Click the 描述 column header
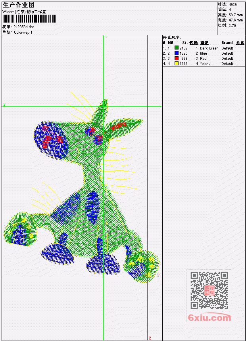246x341 pixels. [204, 43]
